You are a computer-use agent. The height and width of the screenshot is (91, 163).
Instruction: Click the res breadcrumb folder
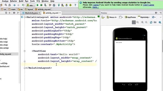tap(20, 9)
